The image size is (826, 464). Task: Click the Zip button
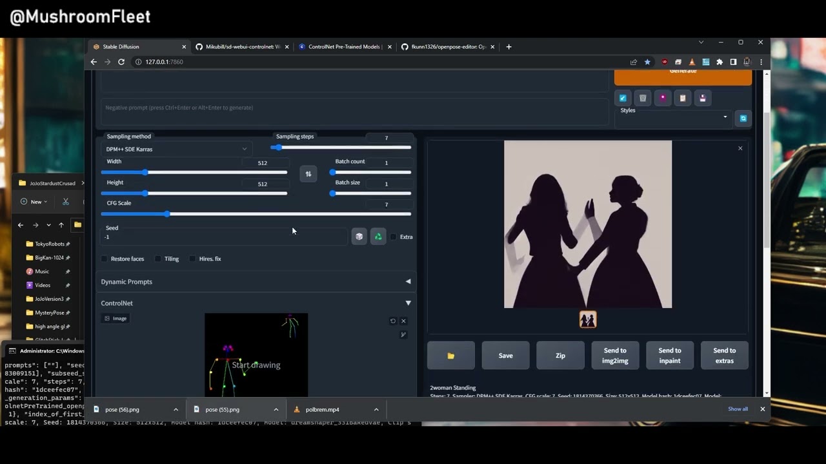click(x=560, y=356)
